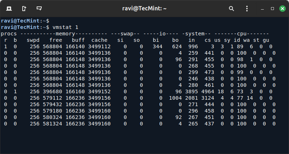Click the cache column label

[99, 40]
